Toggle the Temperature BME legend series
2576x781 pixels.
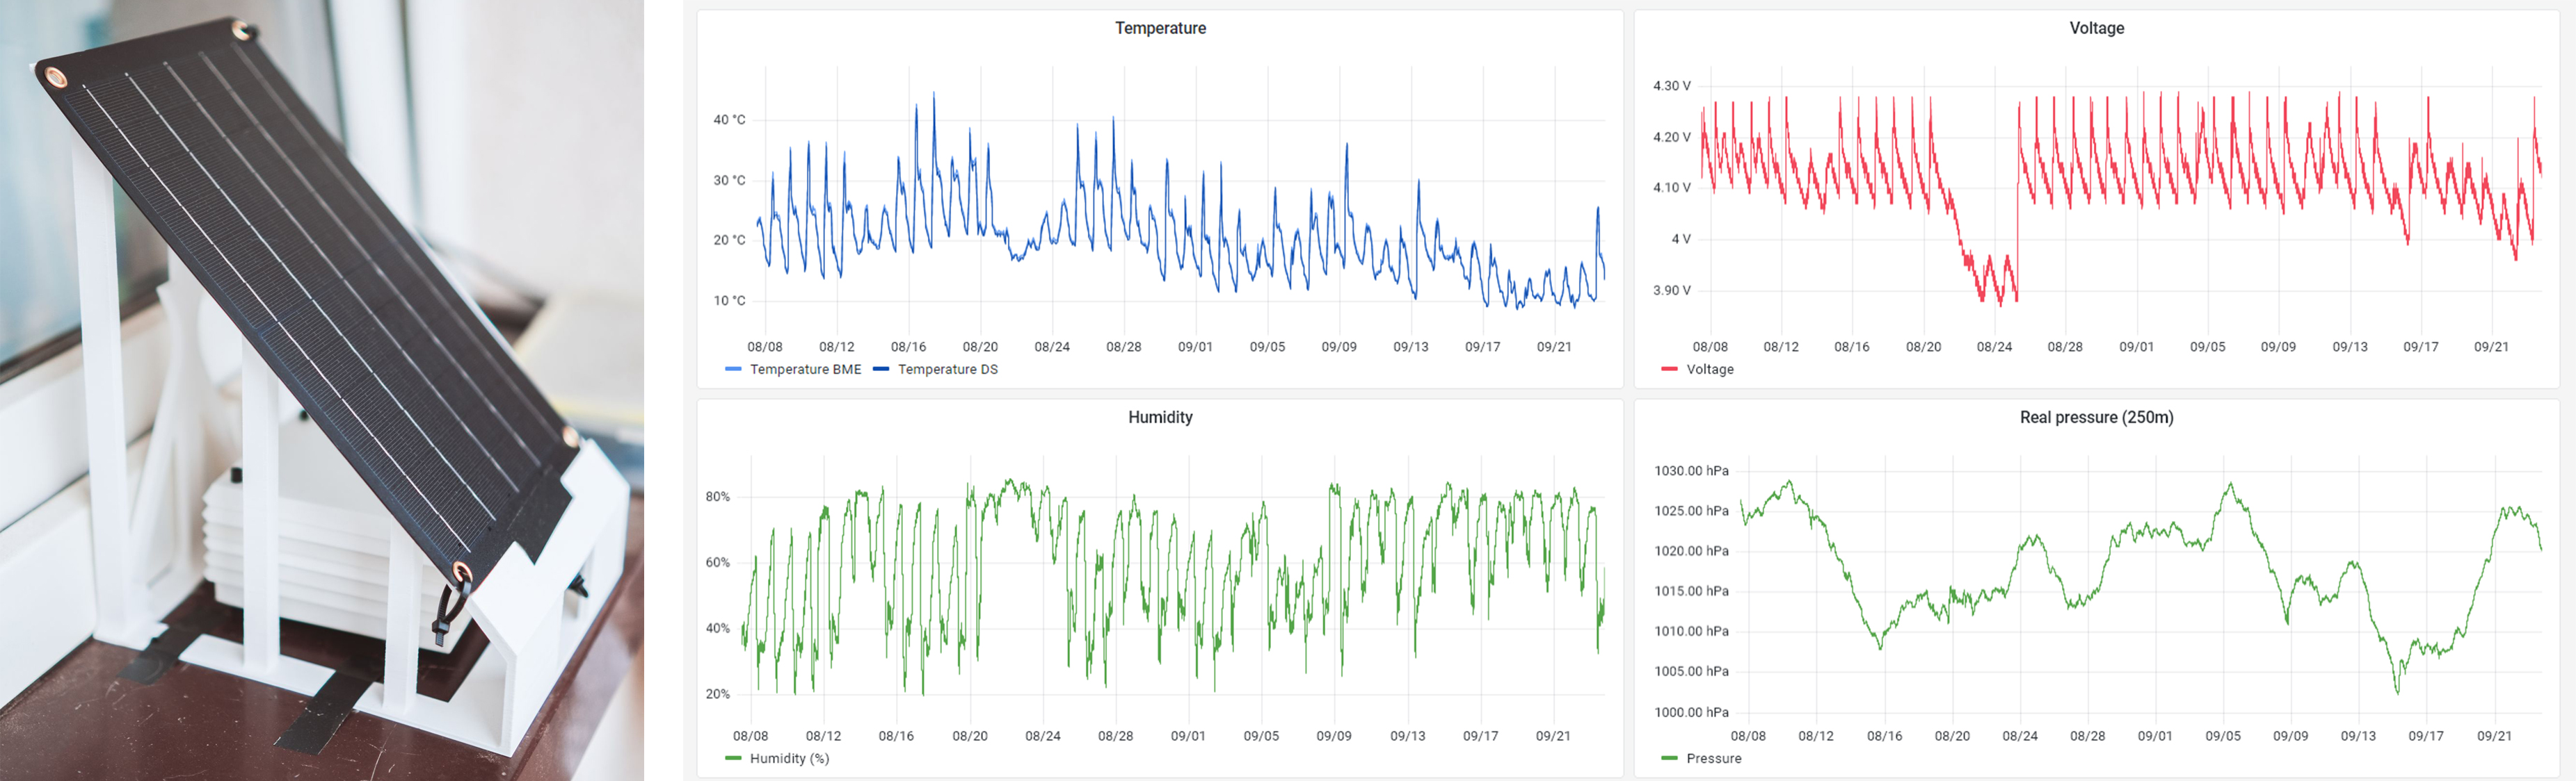click(805, 370)
